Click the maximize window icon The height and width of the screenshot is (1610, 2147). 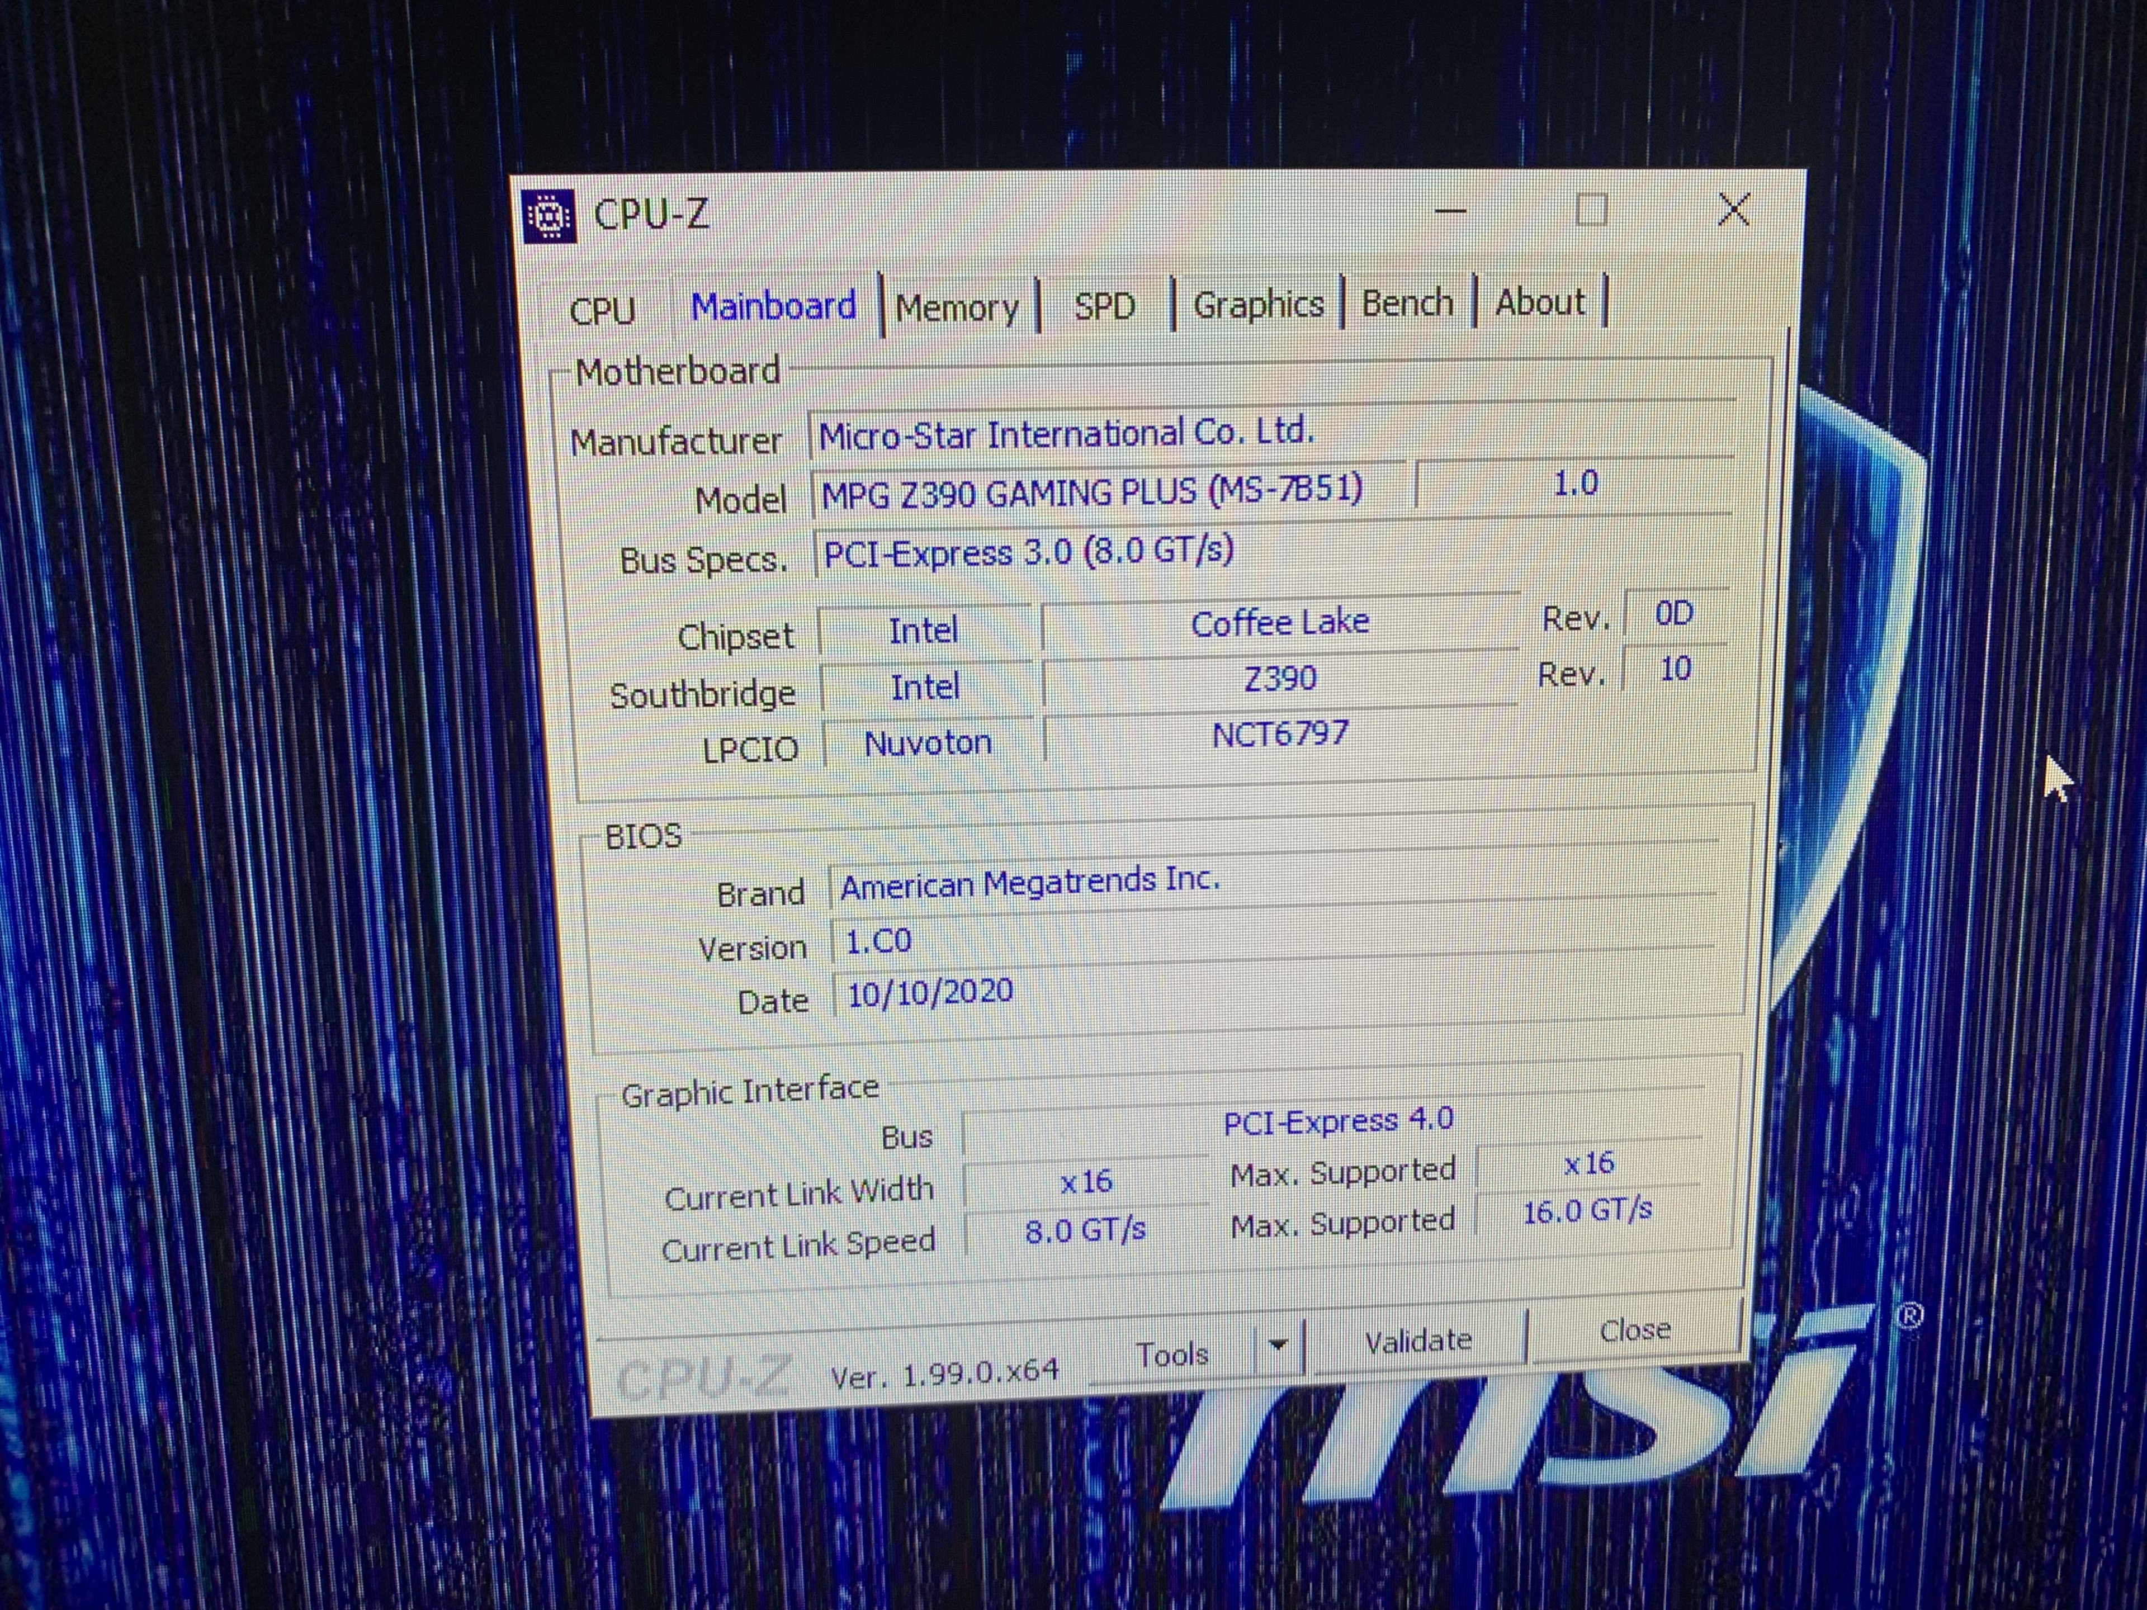pos(1591,210)
